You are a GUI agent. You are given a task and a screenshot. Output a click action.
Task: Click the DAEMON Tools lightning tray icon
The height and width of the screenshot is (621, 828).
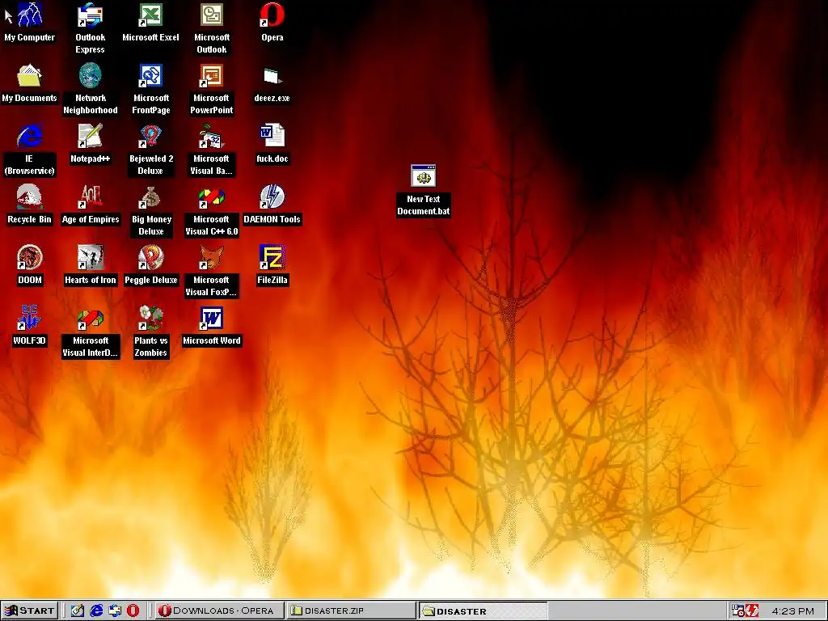point(752,610)
